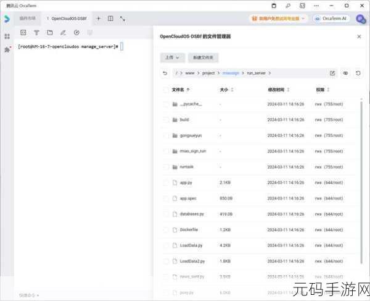Tick the checkbox for databases.py file

(166, 214)
